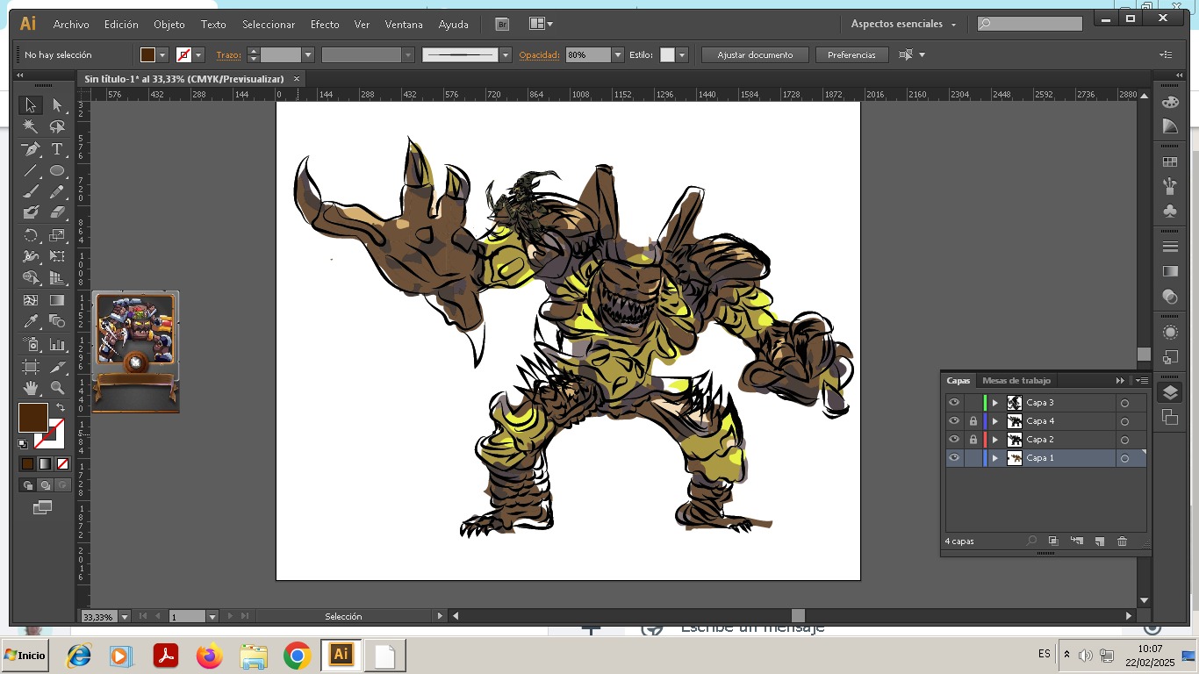Select the Hand tool

[30, 387]
